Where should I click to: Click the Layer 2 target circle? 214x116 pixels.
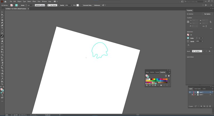tap(210, 95)
